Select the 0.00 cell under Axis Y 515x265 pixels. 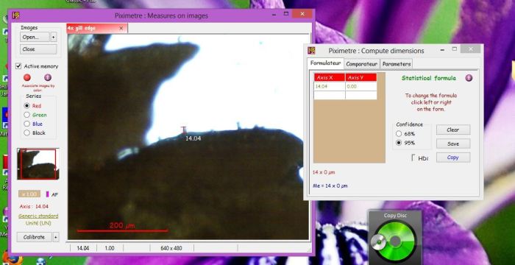(361, 86)
